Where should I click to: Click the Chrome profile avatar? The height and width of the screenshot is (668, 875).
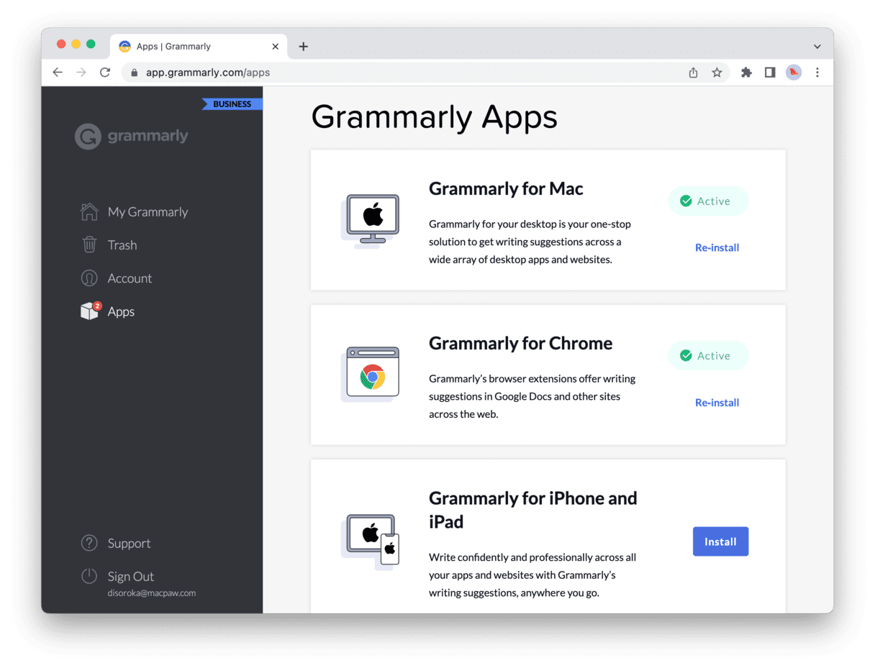click(x=794, y=73)
